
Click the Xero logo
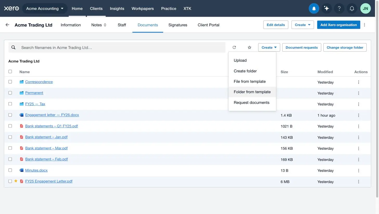pyautogui.click(x=11, y=8)
